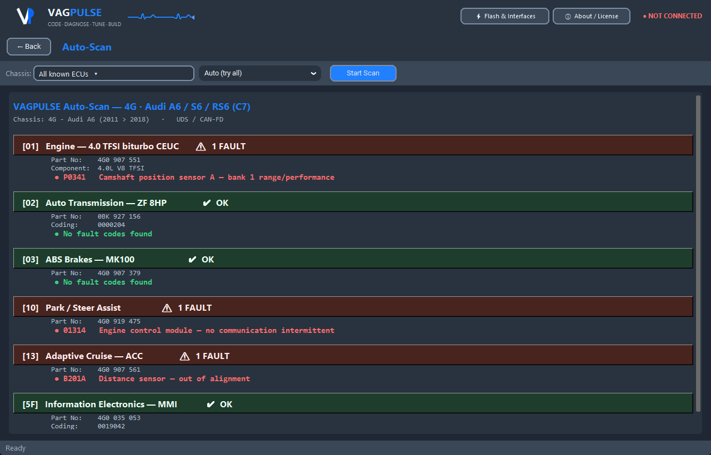Click part number 4G0 919 475
711x455 pixels.
(119, 322)
